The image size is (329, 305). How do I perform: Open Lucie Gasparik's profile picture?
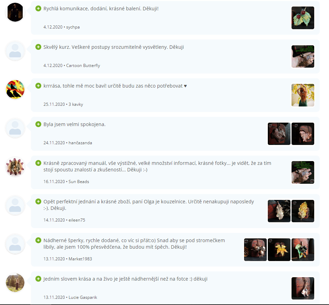tap(15, 283)
